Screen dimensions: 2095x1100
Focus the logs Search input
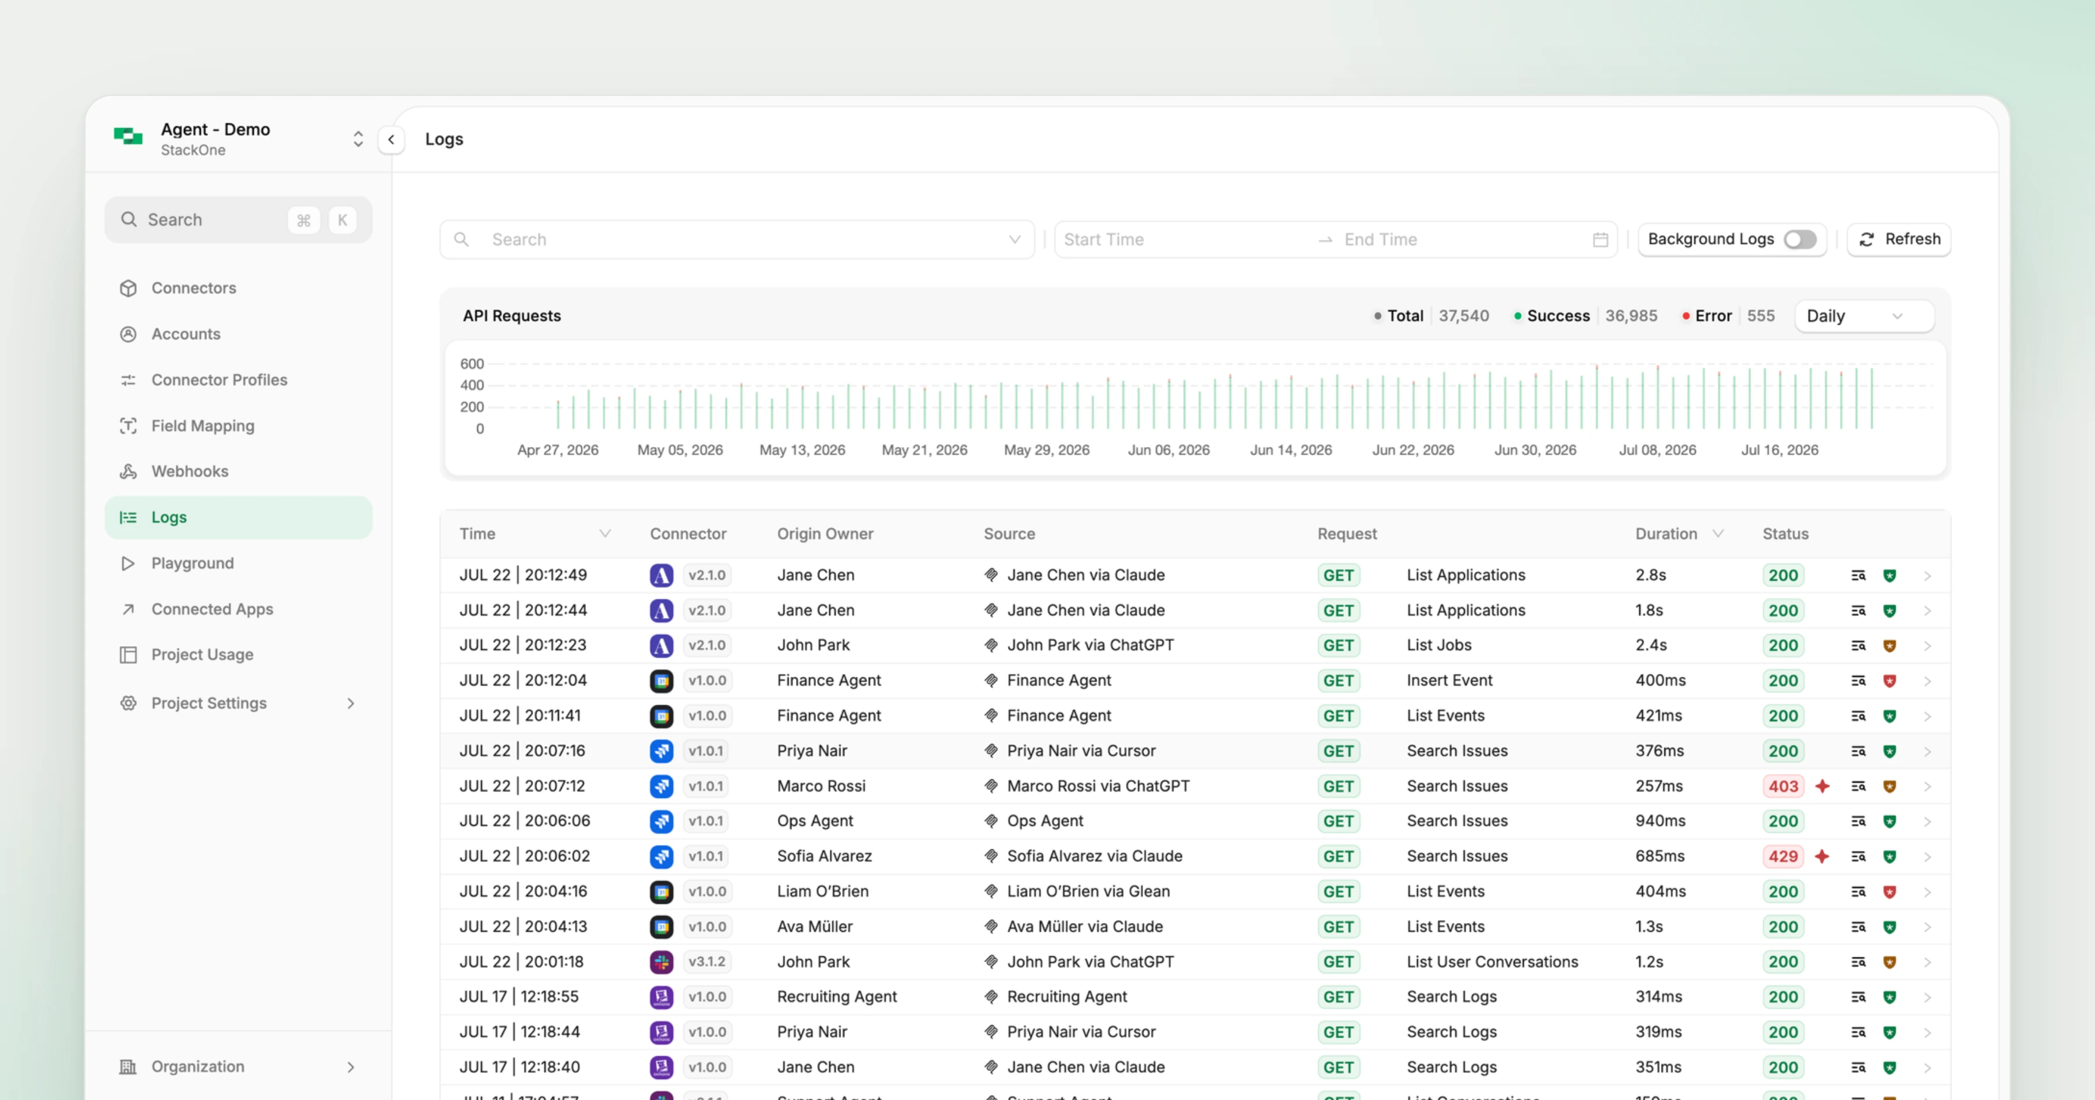[737, 239]
